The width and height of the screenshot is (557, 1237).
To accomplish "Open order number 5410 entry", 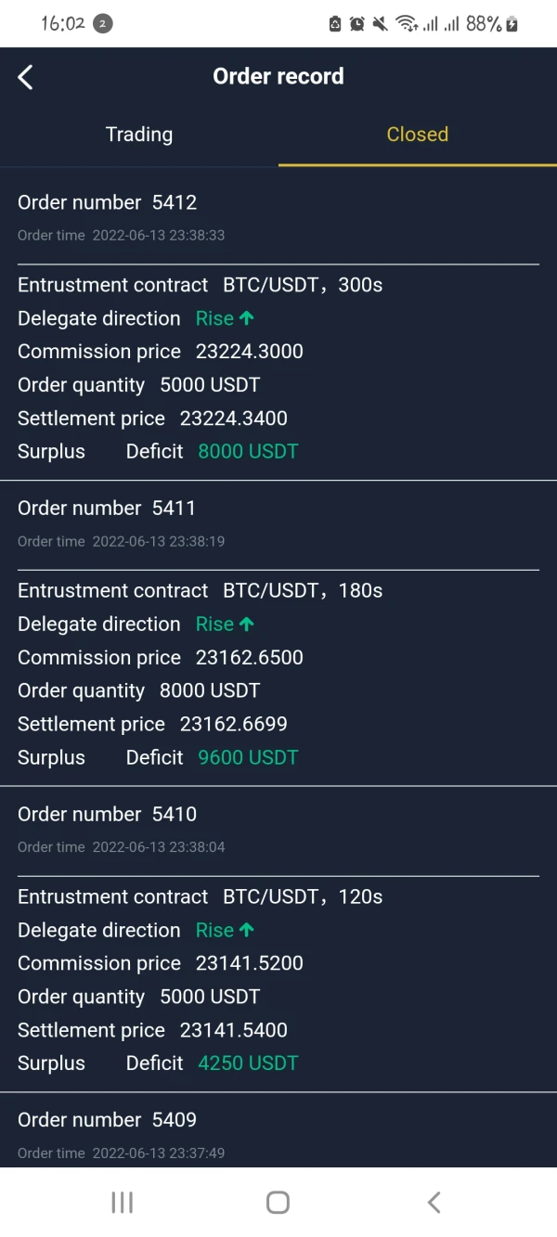I will click(108, 814).
